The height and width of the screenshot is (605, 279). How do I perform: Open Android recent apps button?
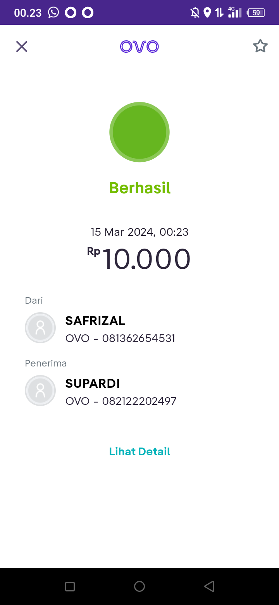[70, 586]
